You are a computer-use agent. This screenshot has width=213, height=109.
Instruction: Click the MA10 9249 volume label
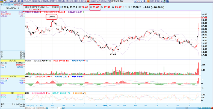click(80, 61)
